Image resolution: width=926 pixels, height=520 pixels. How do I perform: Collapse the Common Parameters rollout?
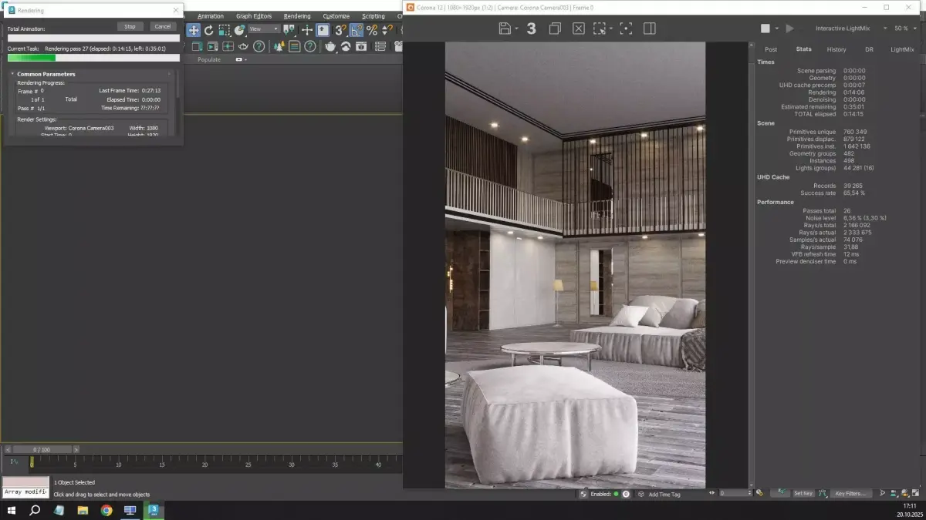[x=46, y=74]
